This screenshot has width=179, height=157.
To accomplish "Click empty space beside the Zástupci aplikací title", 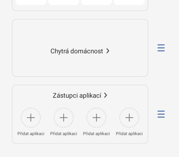I will pos(31,95).
